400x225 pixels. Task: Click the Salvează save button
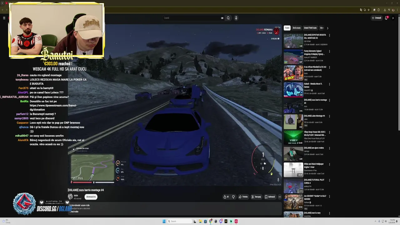270,197
